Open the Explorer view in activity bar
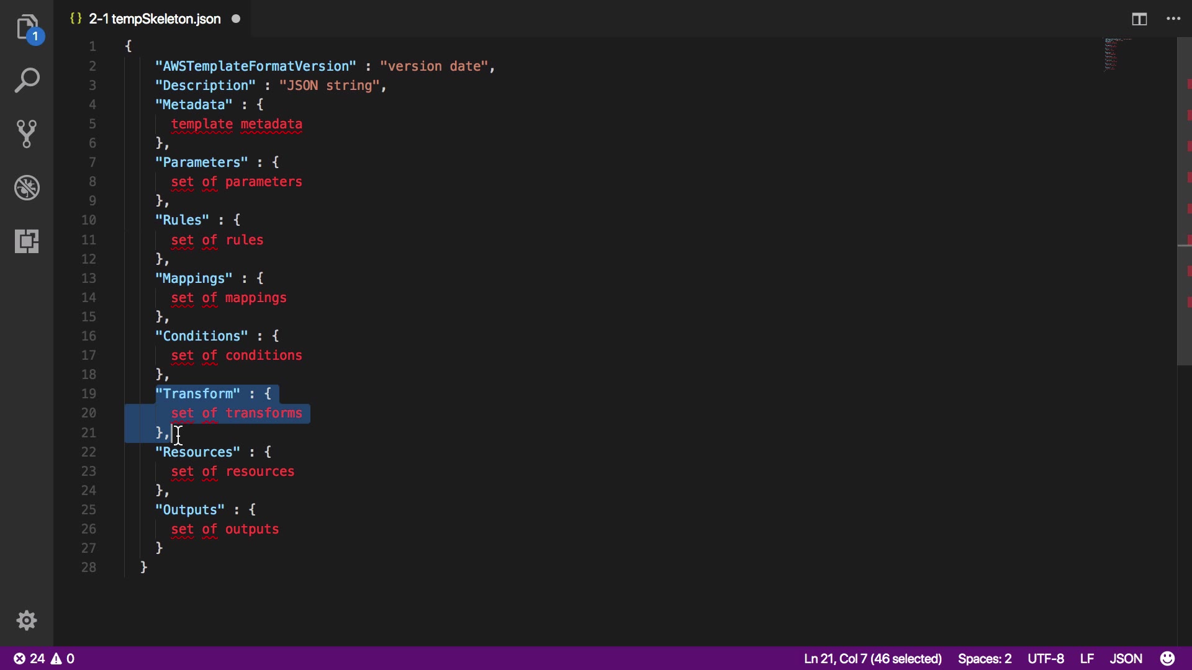1192x670 pixels. coord(27,27)
